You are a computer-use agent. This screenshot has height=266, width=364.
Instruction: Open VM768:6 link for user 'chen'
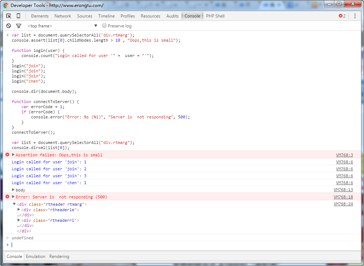coord(345,183)
